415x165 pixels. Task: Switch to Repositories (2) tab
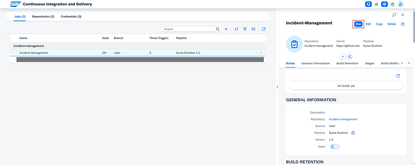coord(43,16)
